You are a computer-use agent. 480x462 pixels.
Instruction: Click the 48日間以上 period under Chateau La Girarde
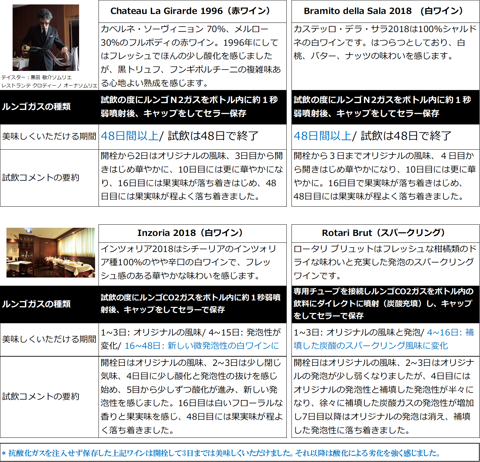[130, 136]
